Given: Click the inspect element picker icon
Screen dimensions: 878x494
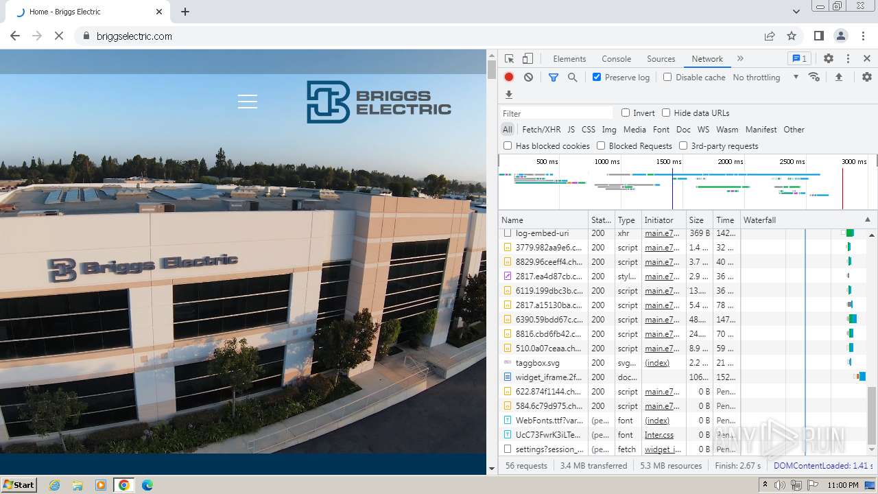Looking at the screenshot, I should point(509,59).
